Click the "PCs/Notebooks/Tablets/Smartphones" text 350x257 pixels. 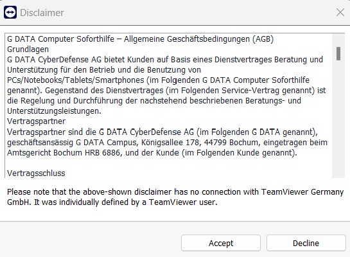click(x=76, y=80)
